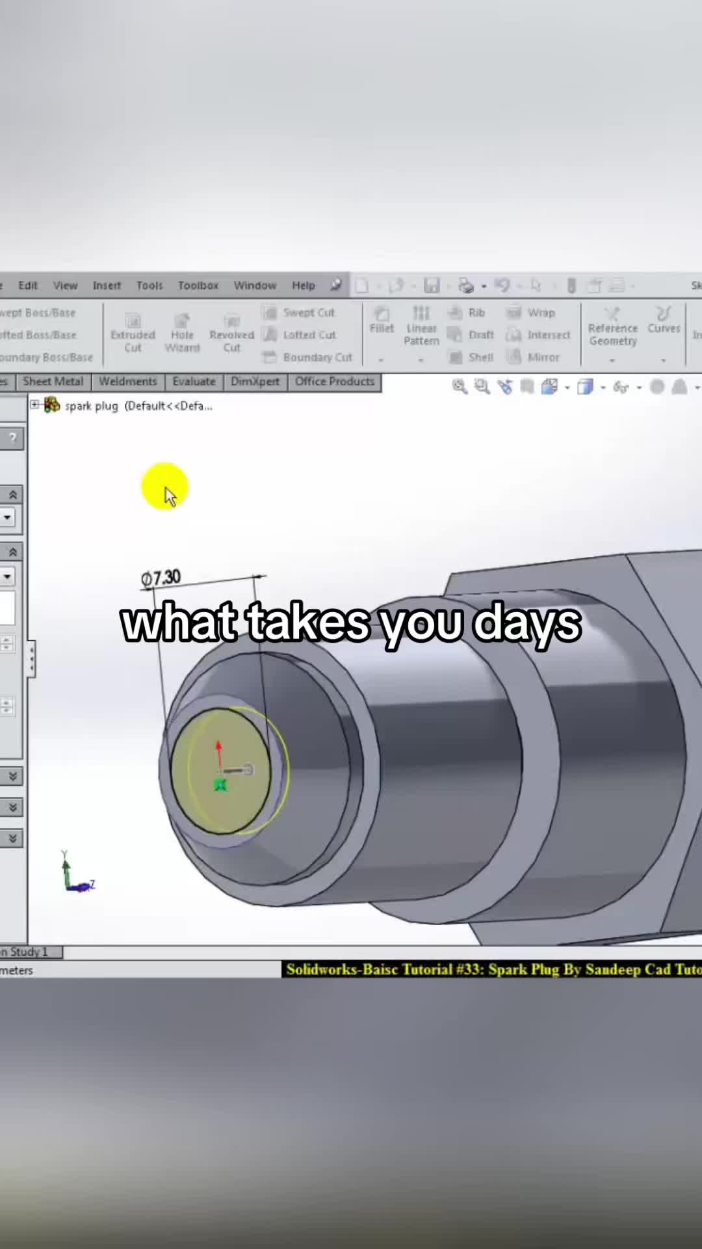Open the Linear Pattern dropdown arrow

point(421,360)
